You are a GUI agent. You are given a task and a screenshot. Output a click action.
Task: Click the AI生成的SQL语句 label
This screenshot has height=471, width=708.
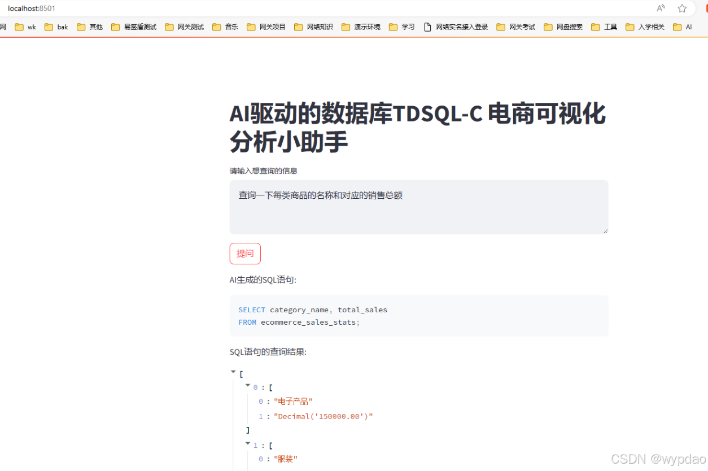click(x=263, y=280)
